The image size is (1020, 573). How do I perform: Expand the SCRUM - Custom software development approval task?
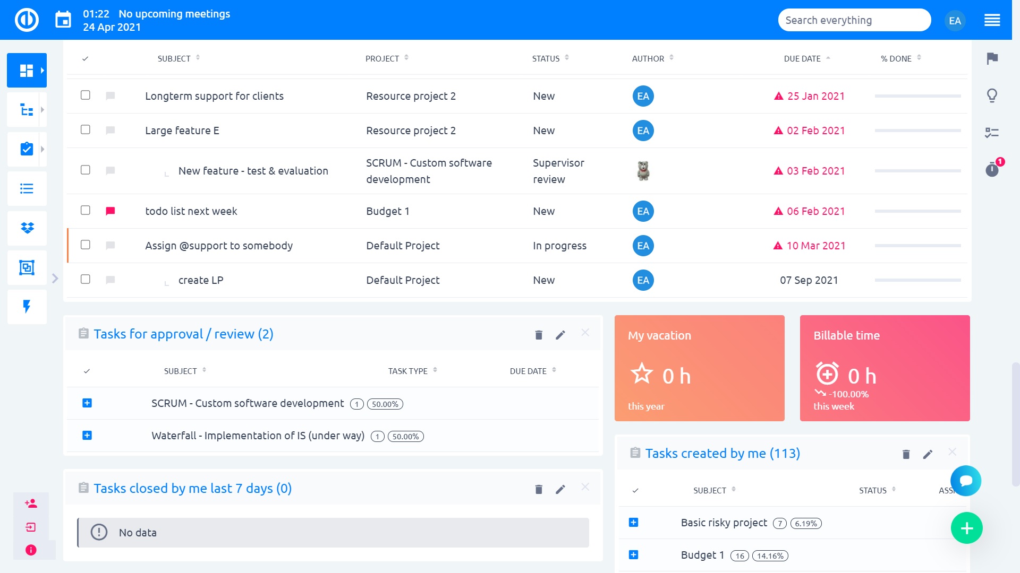(88, 403)
